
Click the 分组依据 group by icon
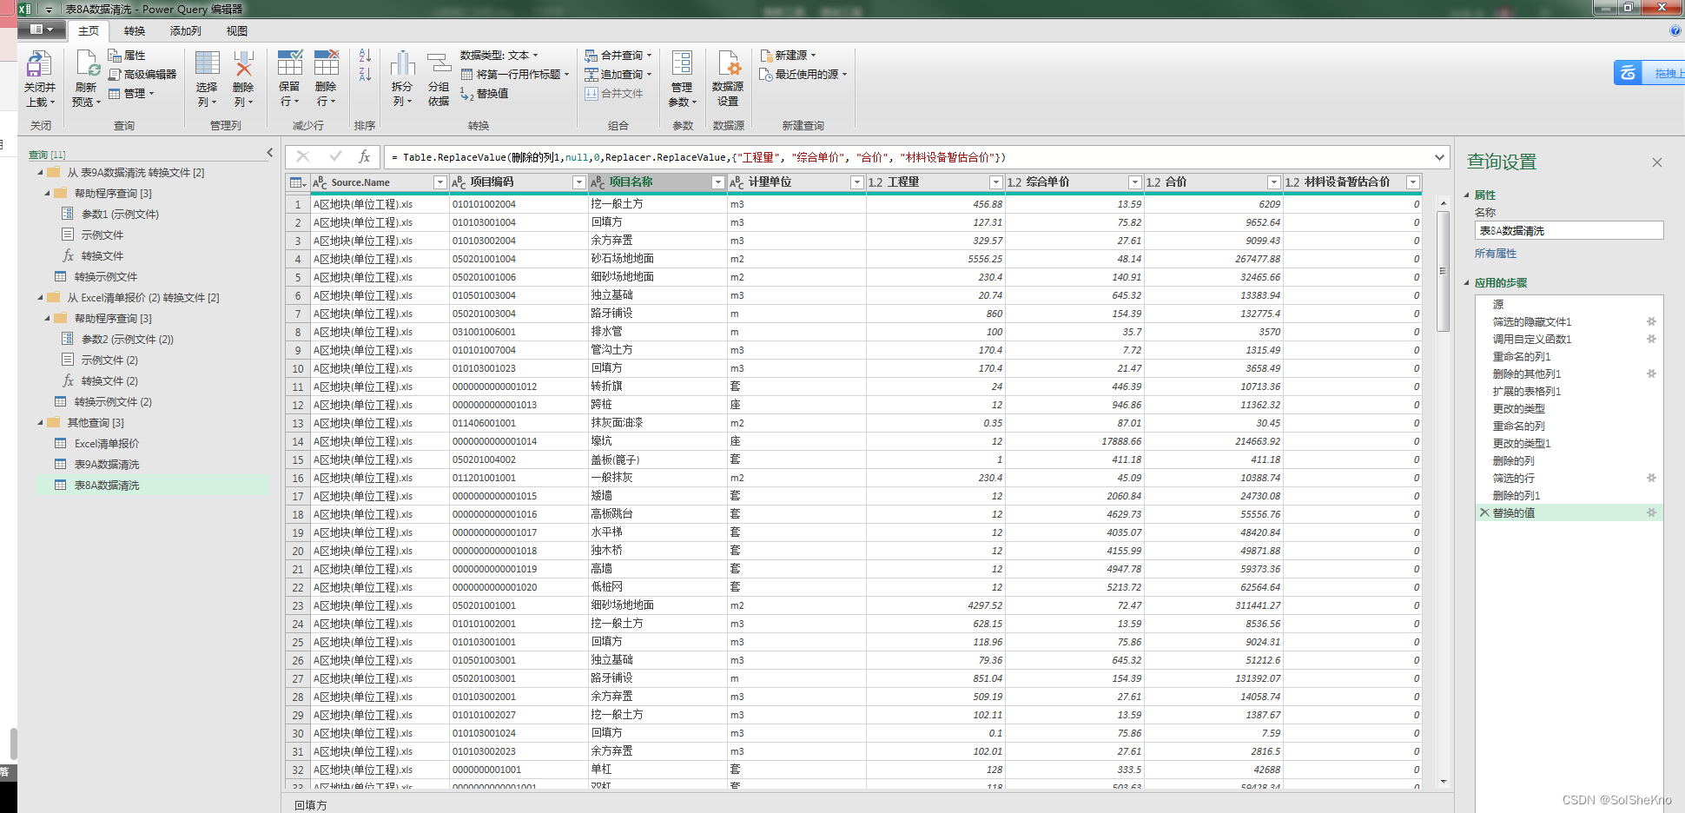coord(439,64)
